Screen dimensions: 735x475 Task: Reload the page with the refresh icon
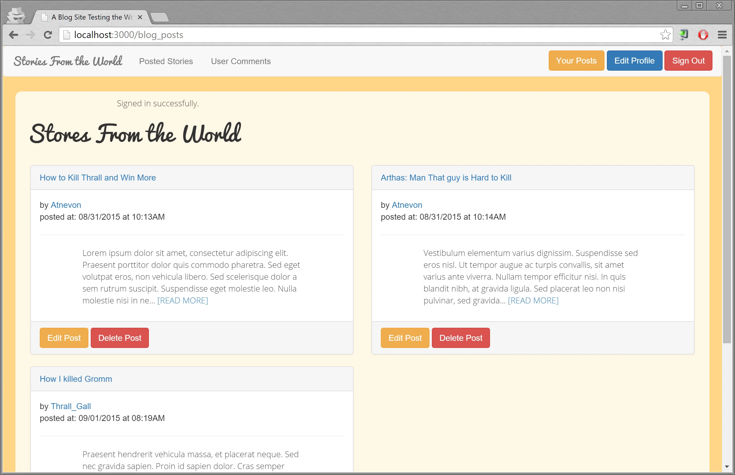point(48,35)
